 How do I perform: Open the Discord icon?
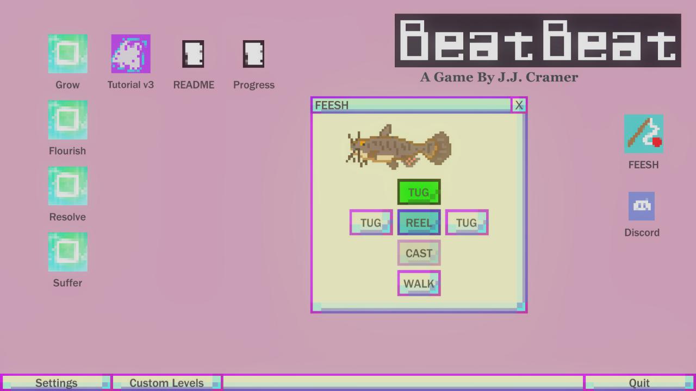(x=642, y=206)
